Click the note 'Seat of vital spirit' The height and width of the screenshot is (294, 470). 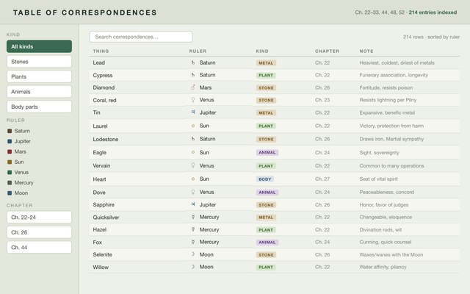tap(379, 179)
